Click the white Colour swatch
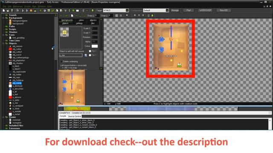 (x=95, y=46)
